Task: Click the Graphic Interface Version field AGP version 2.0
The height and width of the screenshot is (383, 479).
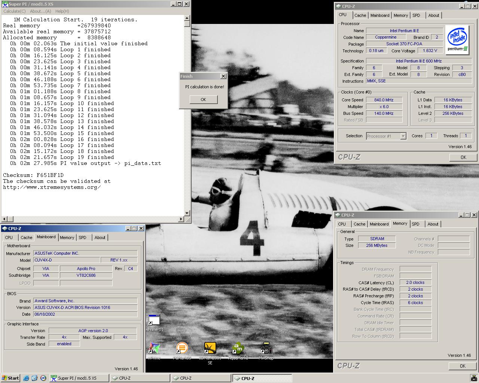Action: pyautogui.click(x=93, y=331)
